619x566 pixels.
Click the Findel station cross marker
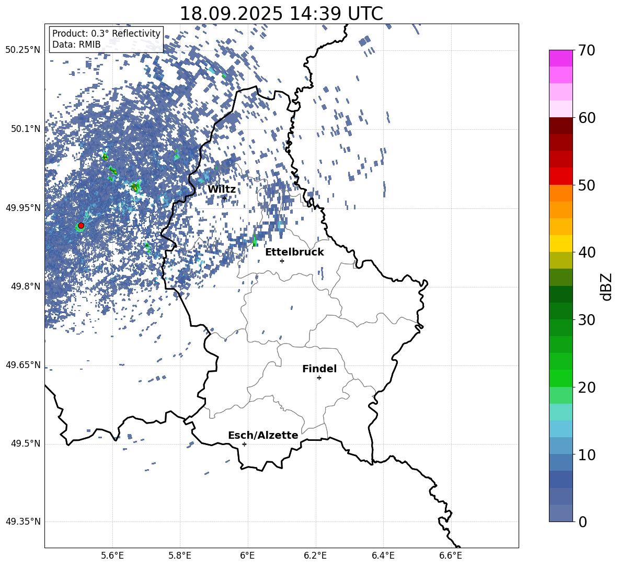coord(319,378)
